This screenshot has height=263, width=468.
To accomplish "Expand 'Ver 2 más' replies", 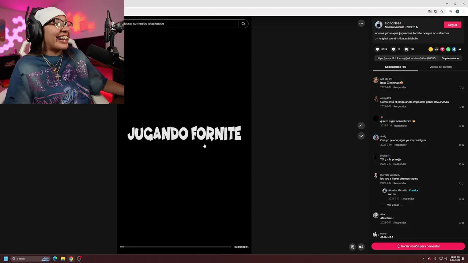I will click(395, 205).
